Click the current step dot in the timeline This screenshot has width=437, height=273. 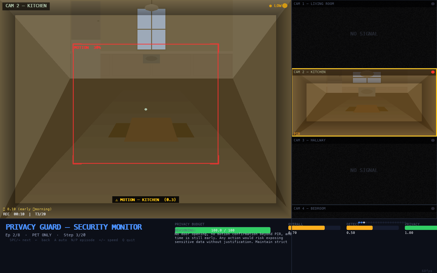(x=364, y=222)
